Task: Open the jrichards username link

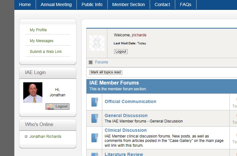Action: click(139, 35)
